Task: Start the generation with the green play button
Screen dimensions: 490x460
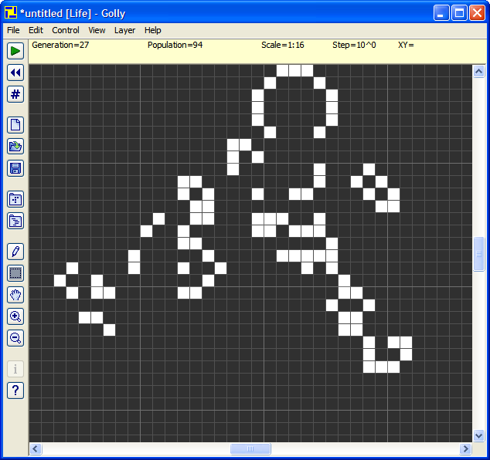Action: pyautogui.click(x=15, y=51)
